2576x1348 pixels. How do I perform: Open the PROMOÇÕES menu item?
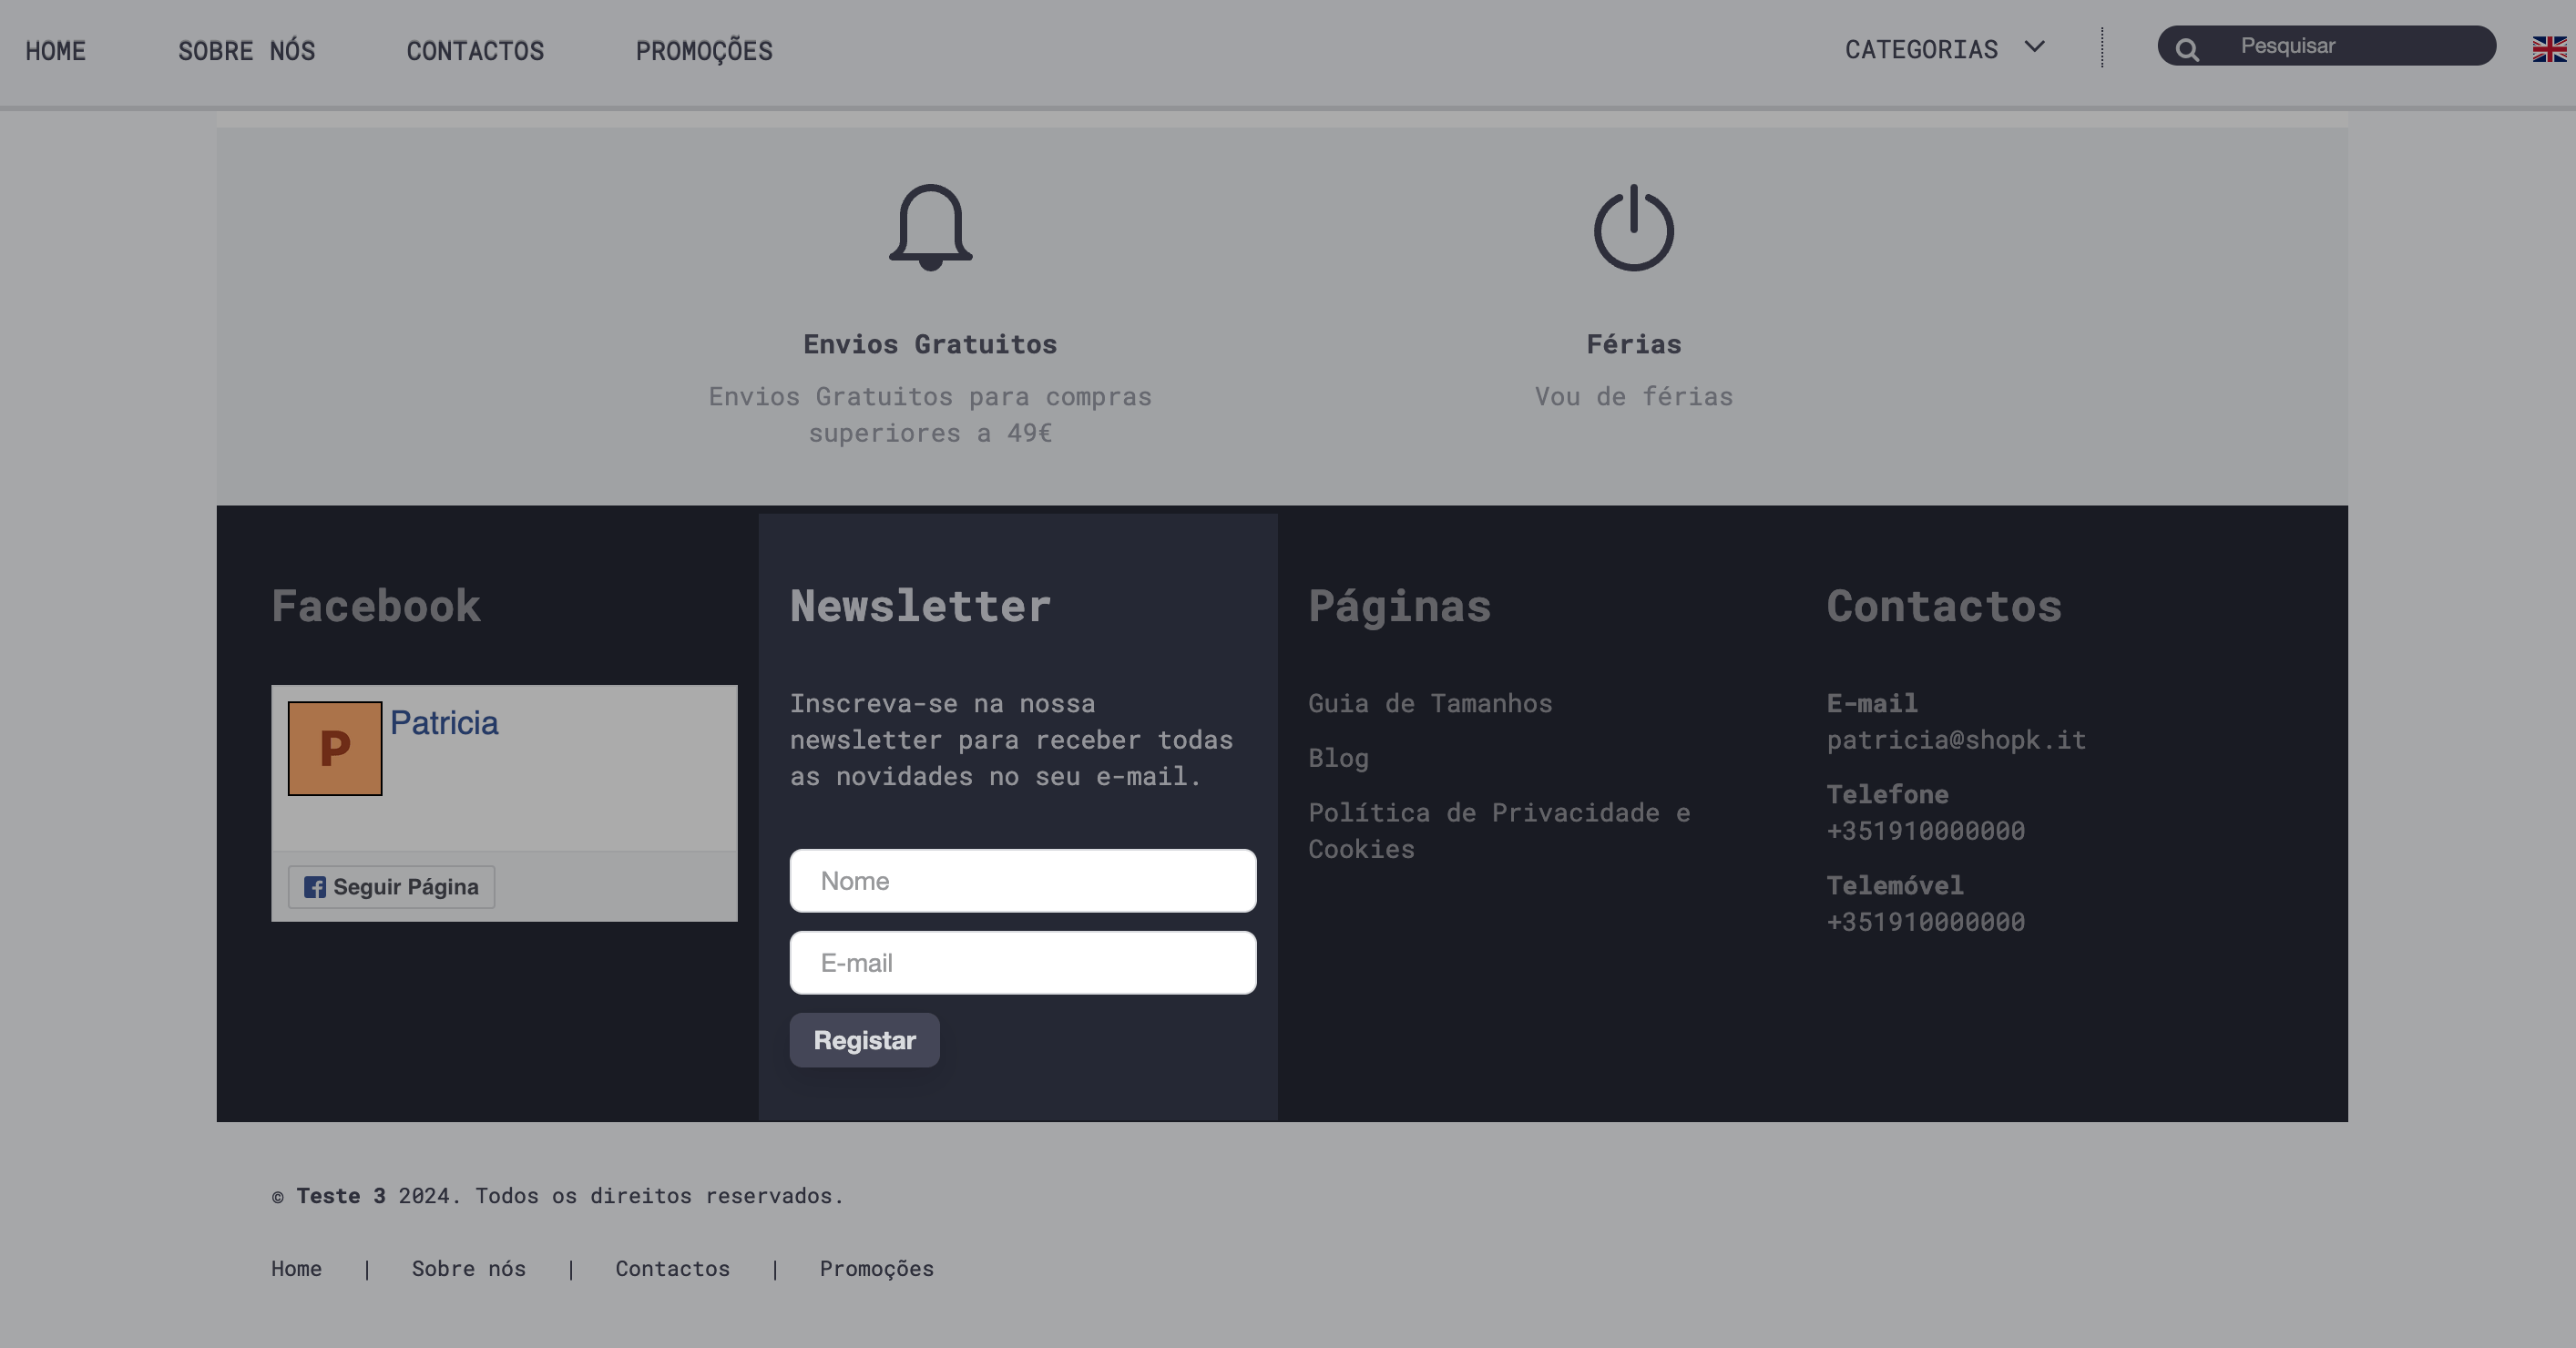[704, 51]
